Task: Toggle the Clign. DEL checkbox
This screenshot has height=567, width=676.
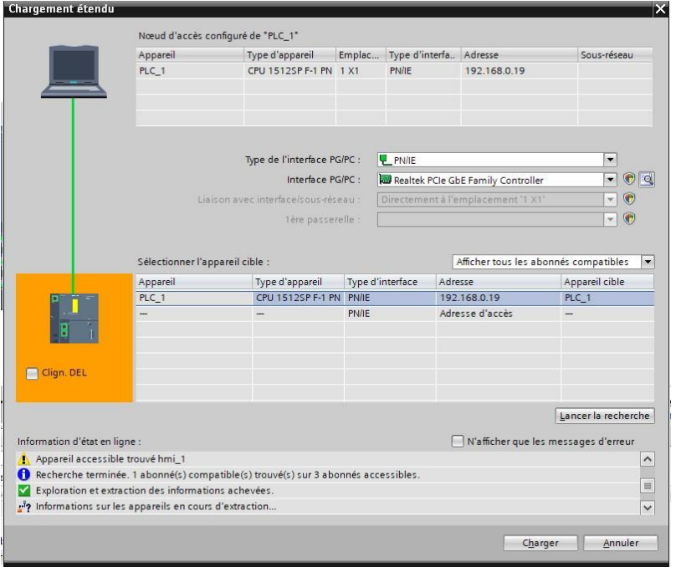Action: tap(32, 373)
